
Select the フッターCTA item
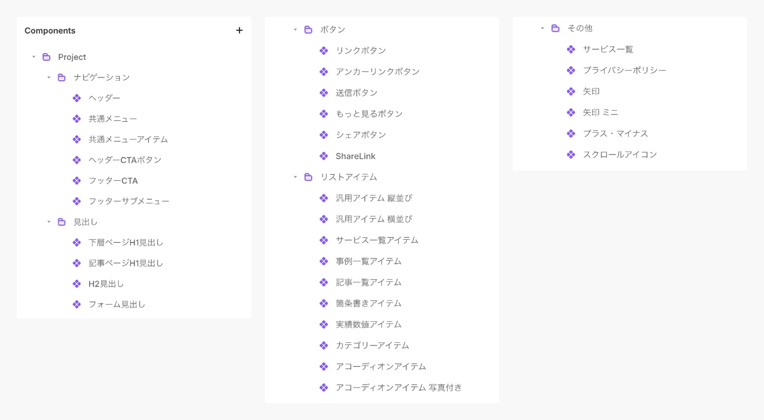click(112, 180)
